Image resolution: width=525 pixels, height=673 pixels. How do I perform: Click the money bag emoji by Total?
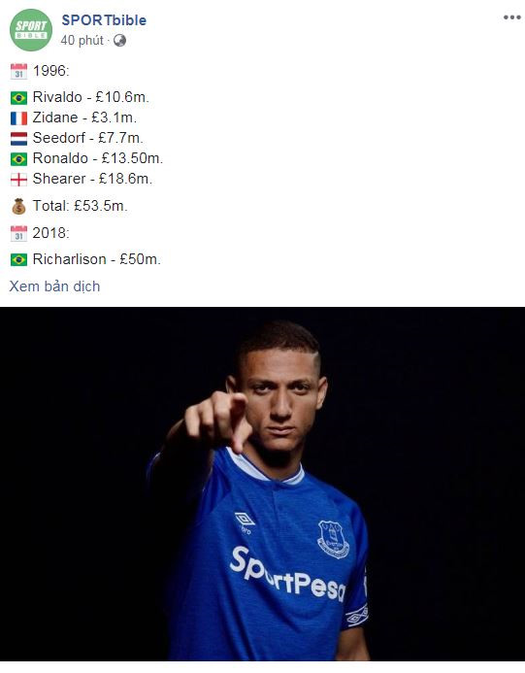[18, 207]
